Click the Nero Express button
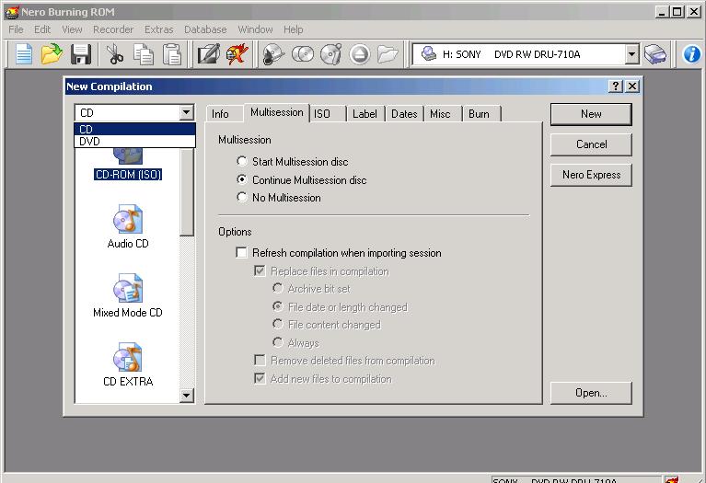706x483 pixels. tap(591, 175)
